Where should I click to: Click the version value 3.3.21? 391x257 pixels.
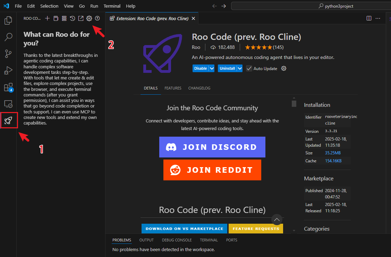331,131
